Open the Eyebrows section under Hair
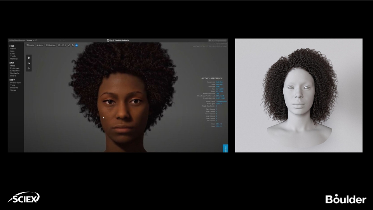 click(15, 68)
